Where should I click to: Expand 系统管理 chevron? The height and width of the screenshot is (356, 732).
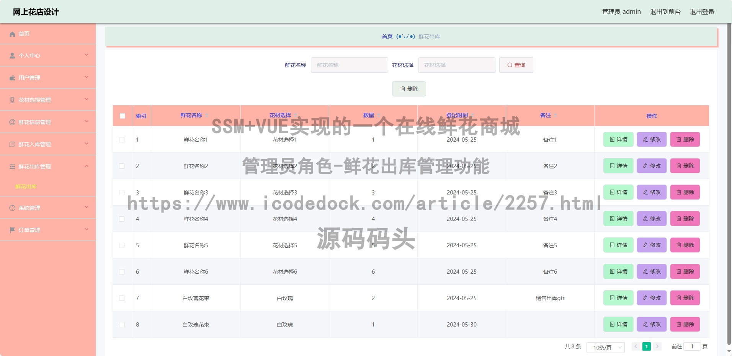(x=87, y=207)
